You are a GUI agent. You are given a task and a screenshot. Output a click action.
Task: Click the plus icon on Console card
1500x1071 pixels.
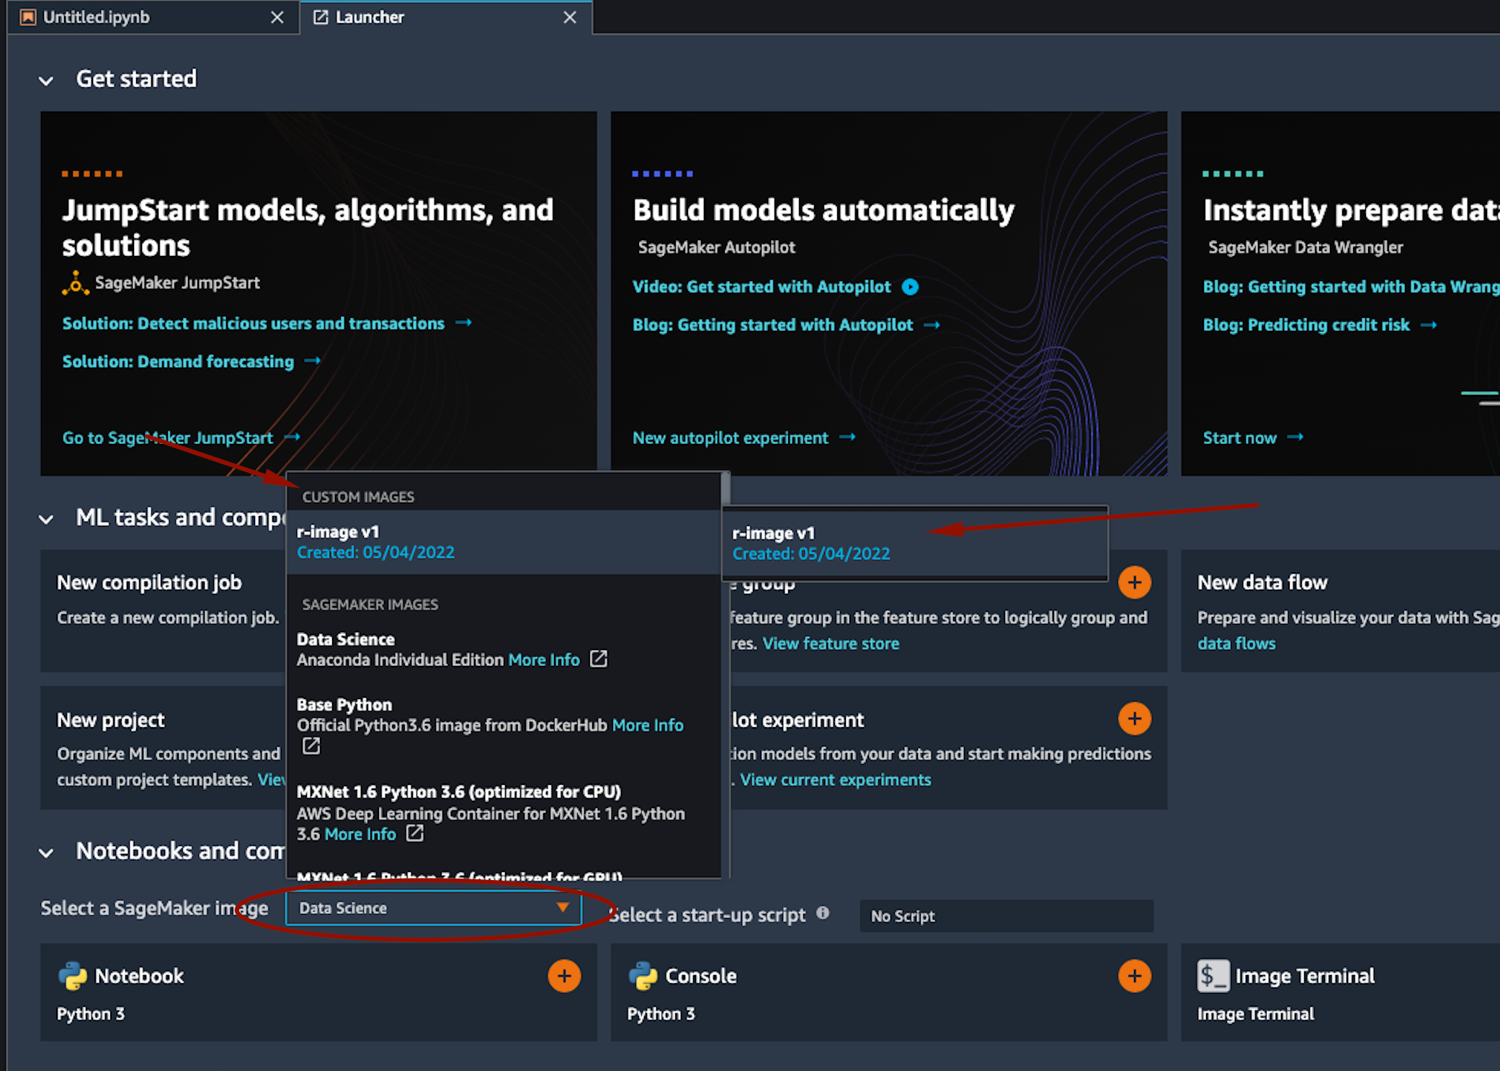tap(1134, 976)
